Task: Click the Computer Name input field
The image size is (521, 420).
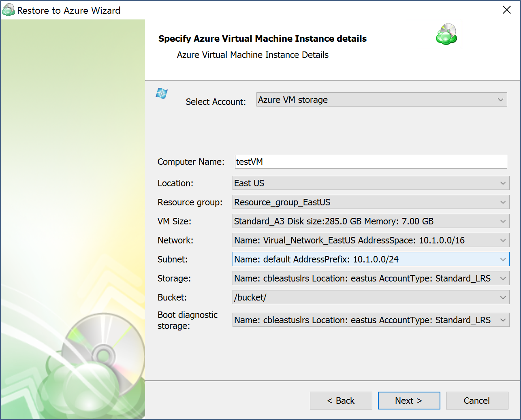Action: [x=371, y=162]
